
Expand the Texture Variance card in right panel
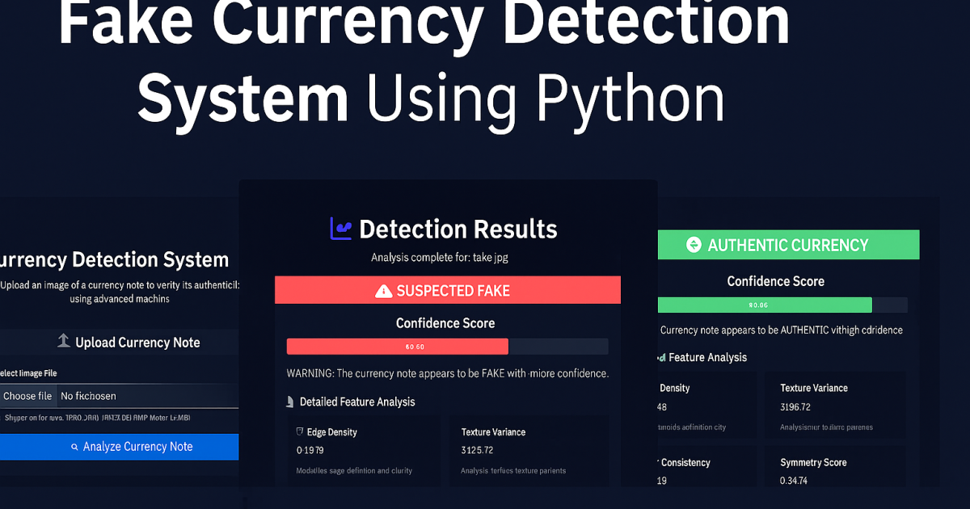tap(834, 404)
